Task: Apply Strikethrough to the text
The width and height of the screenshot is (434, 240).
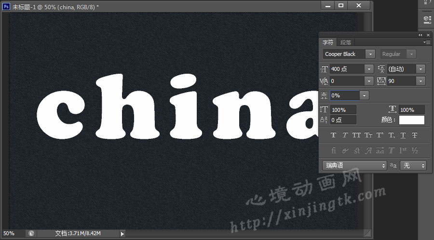Action: (x=415, y=135)
